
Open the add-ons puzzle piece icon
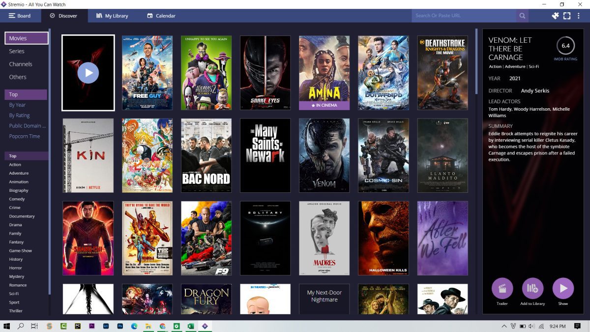pos(555,16)
